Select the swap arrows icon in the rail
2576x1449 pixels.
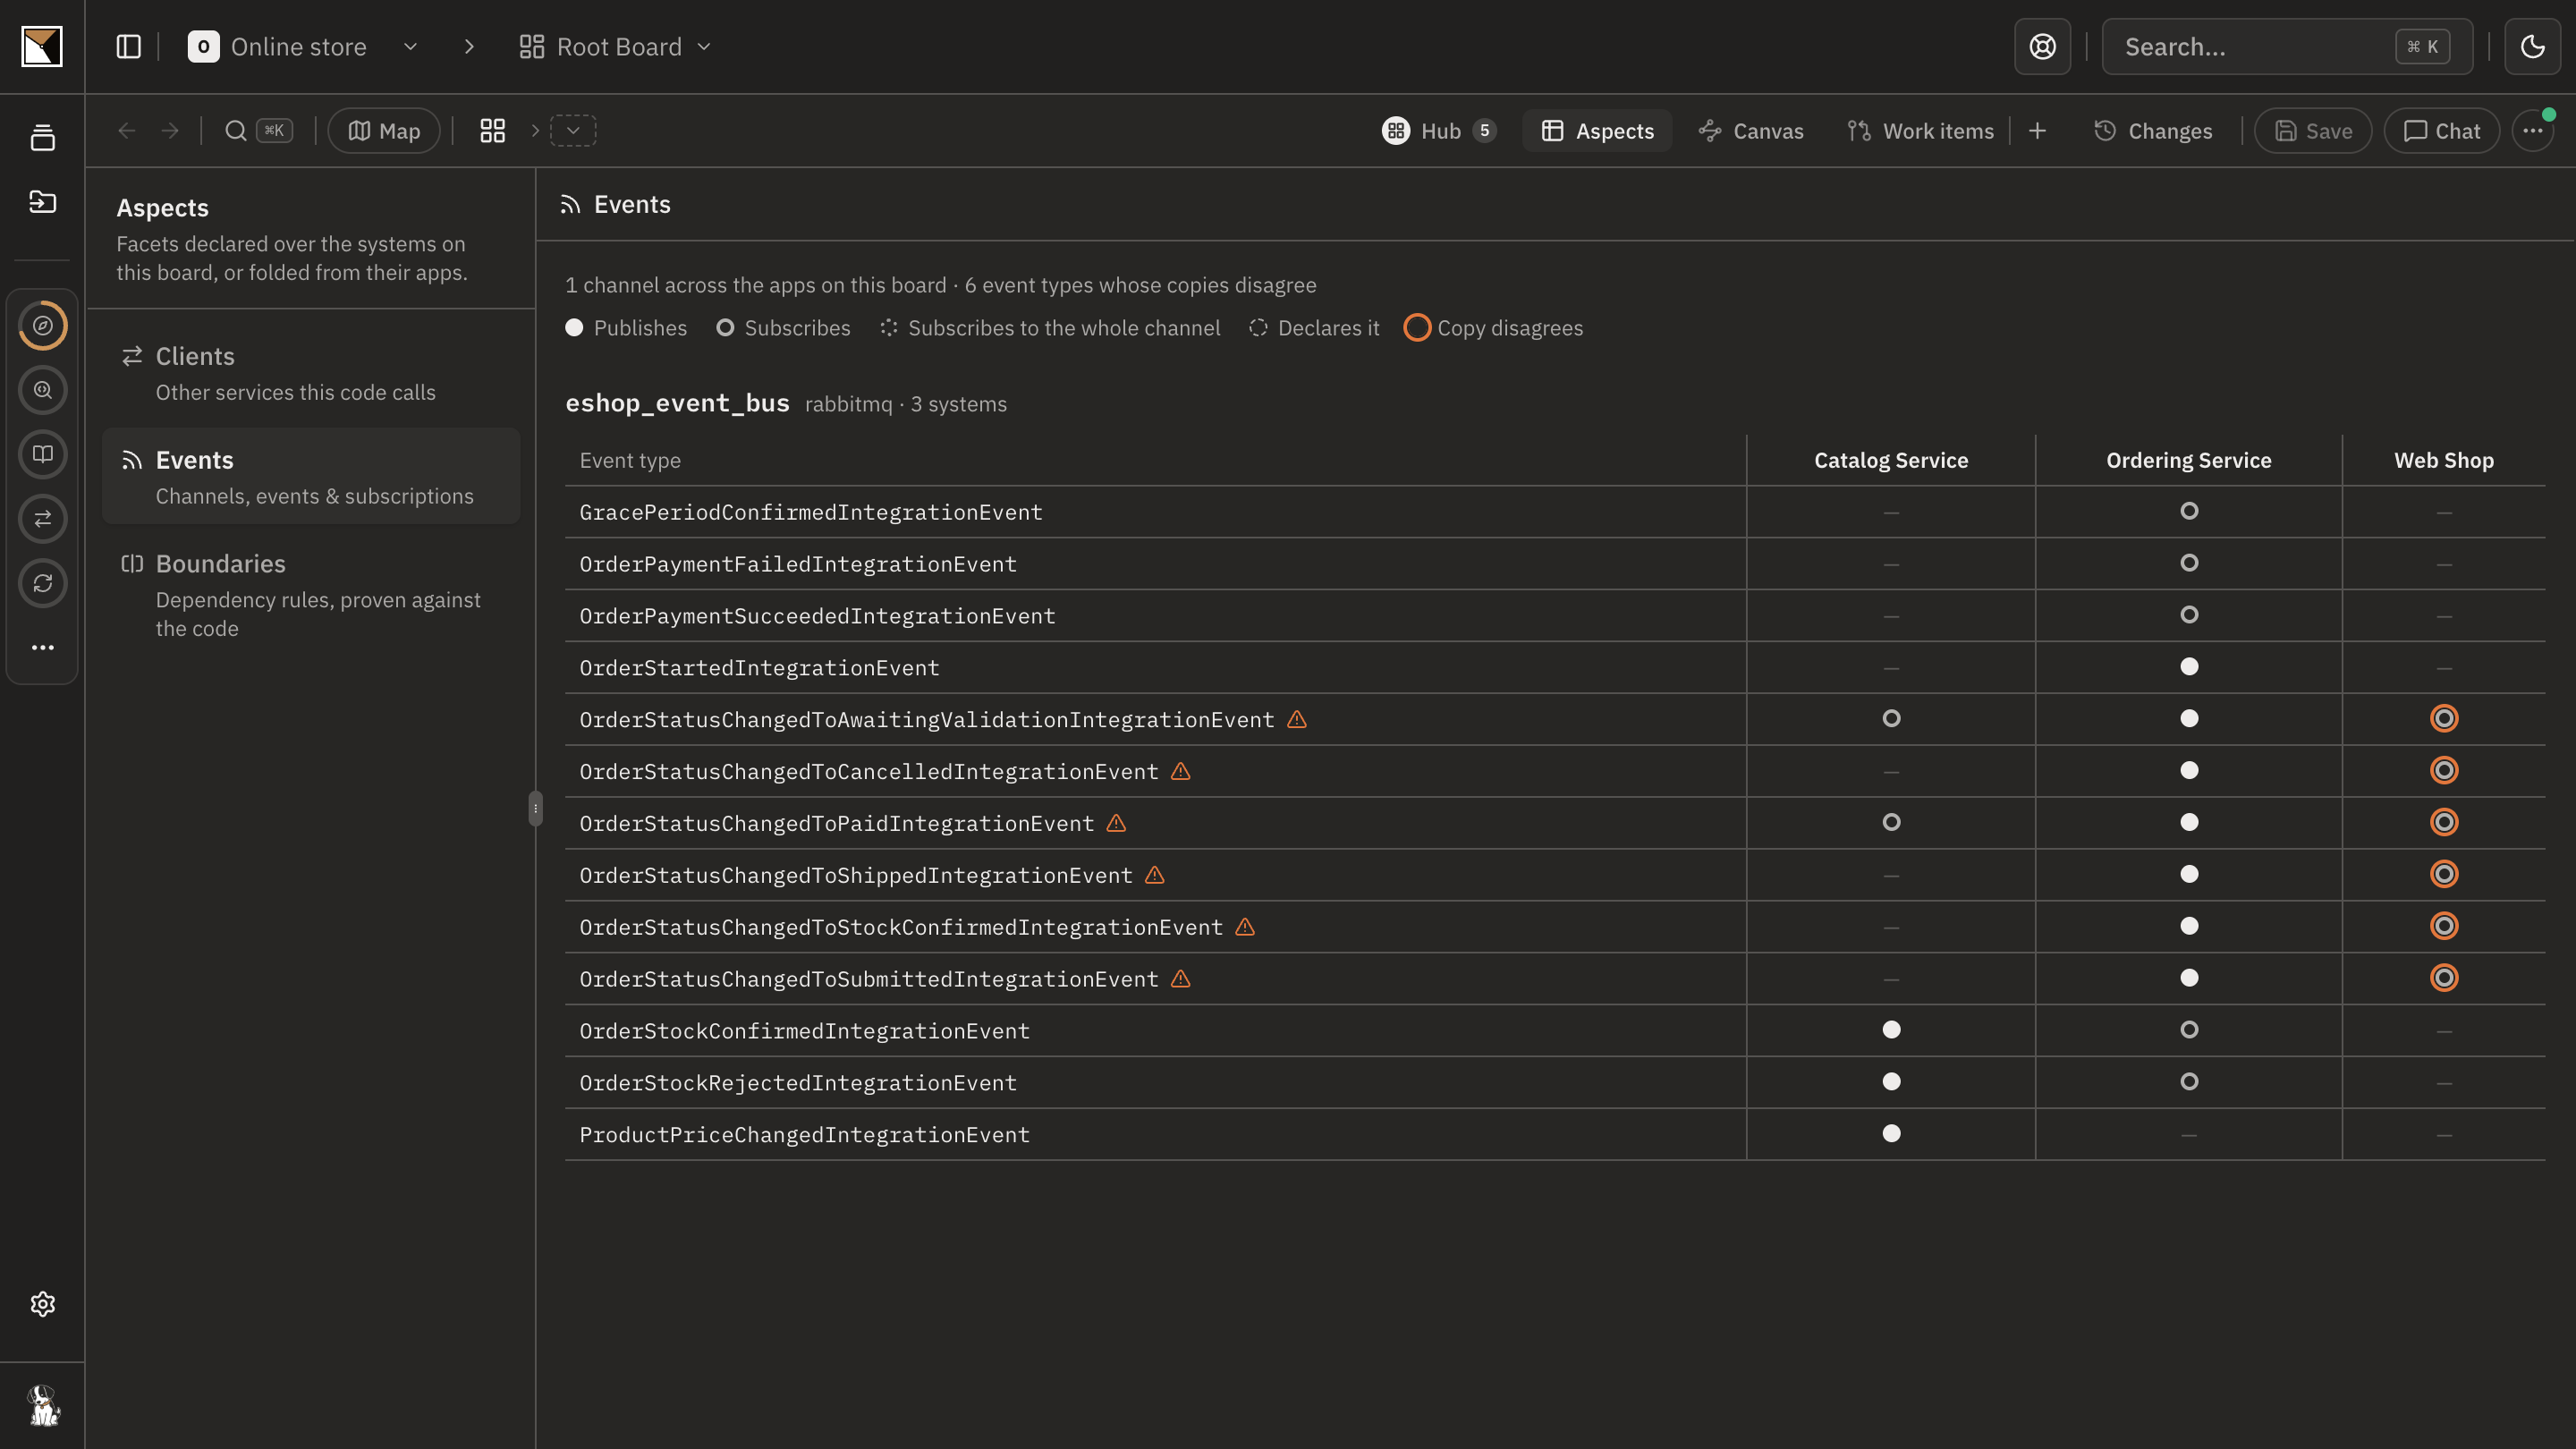(42, 519)
